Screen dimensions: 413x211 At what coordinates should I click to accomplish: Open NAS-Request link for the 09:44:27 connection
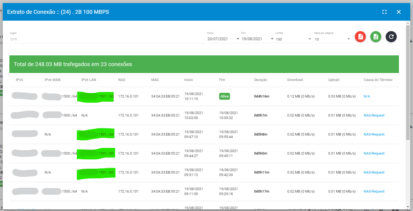374,153
